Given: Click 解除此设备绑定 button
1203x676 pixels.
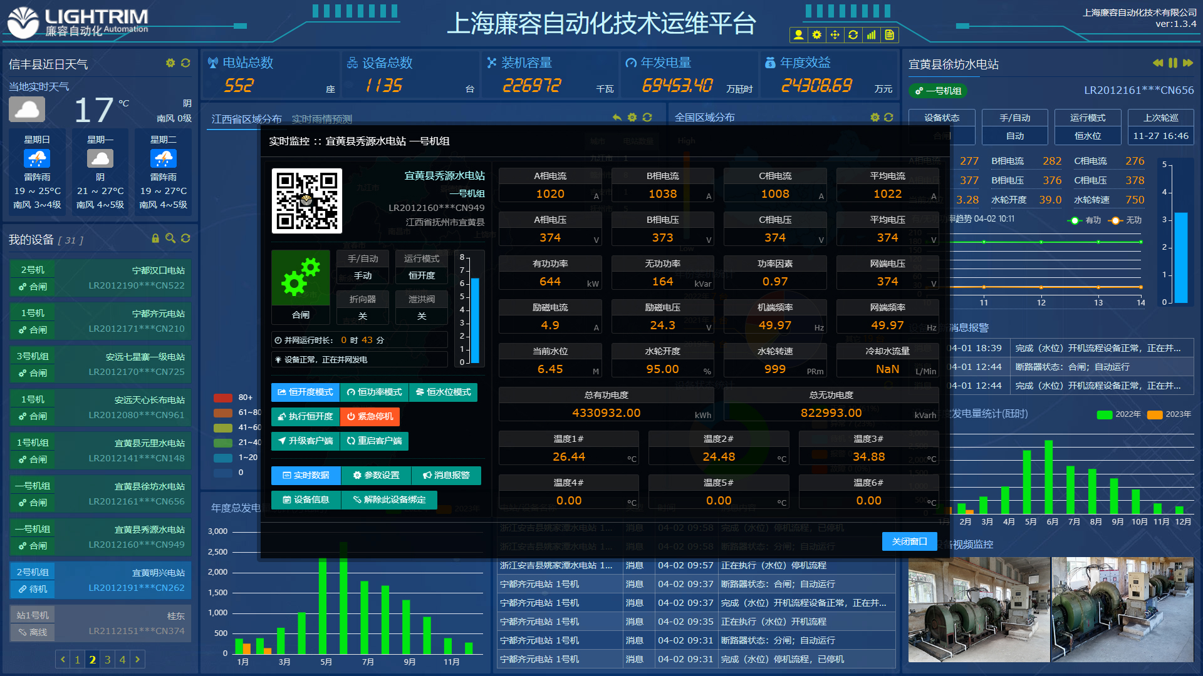Looking at the screenshot, I should (389, 500).
